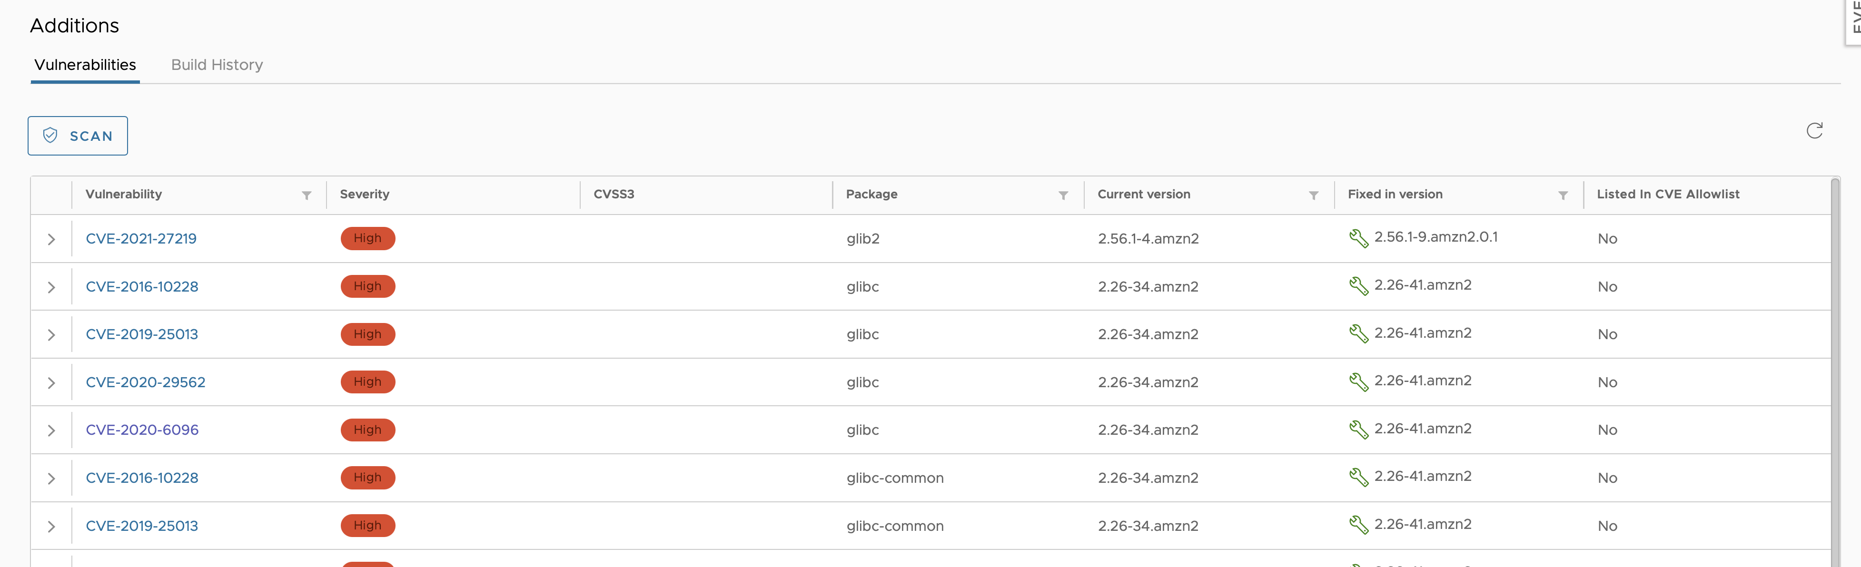Viewport: 1861px width, 567px height.
Task: Click the shield icon on the Scan button
Action: (x=50, y=135)
